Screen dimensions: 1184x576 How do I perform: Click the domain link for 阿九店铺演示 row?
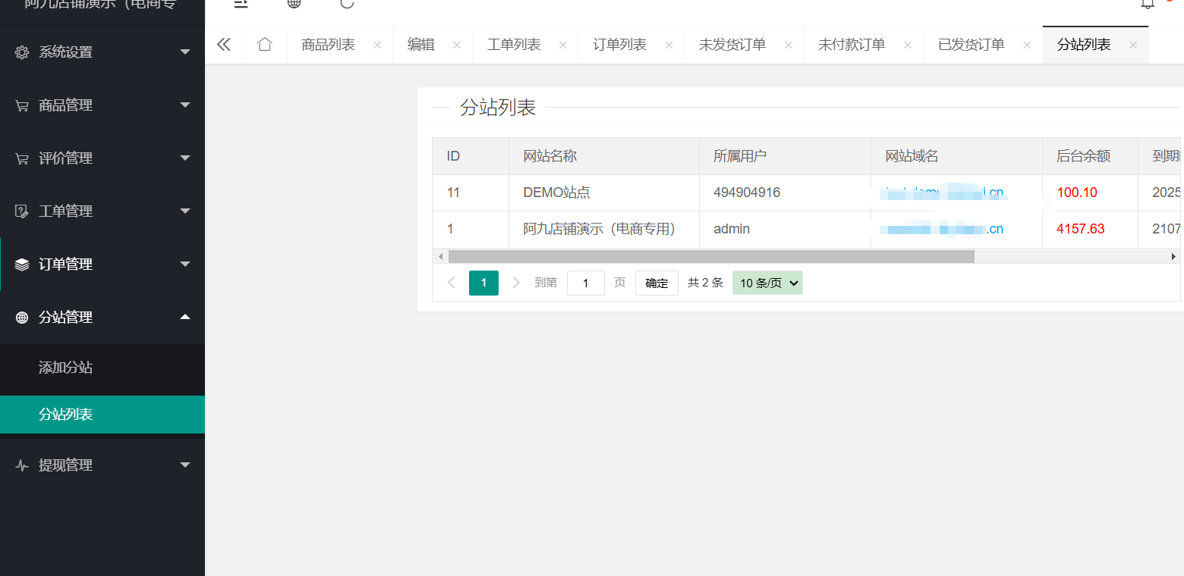tap(942, 229)
